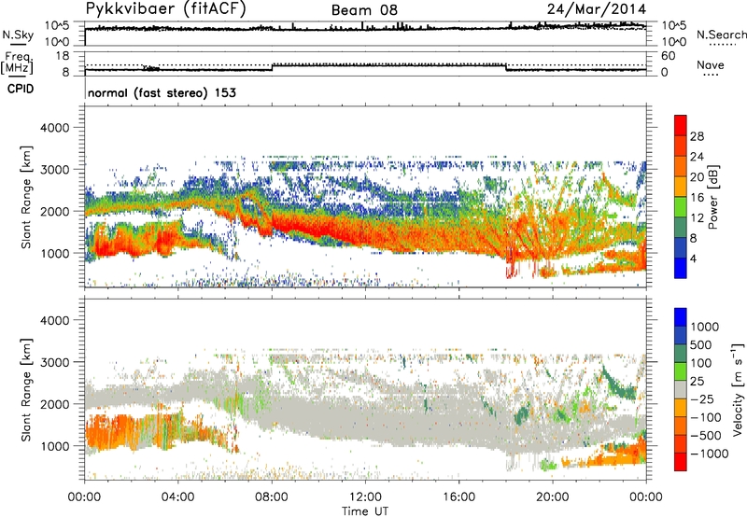Click the blue top of velocity colorbar
Screen dimensions: 747x517
[681, 317]
